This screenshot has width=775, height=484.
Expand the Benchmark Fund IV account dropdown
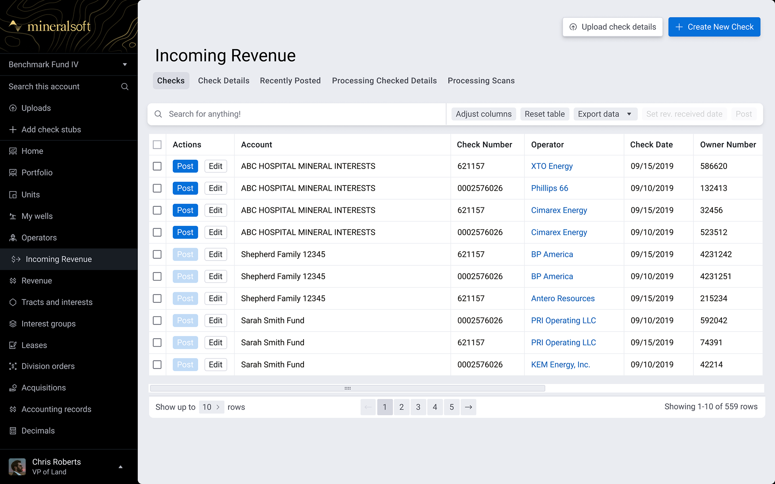coord(125,65)
